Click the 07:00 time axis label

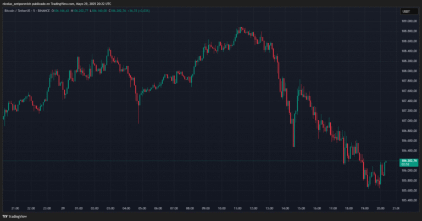(174, 208)
